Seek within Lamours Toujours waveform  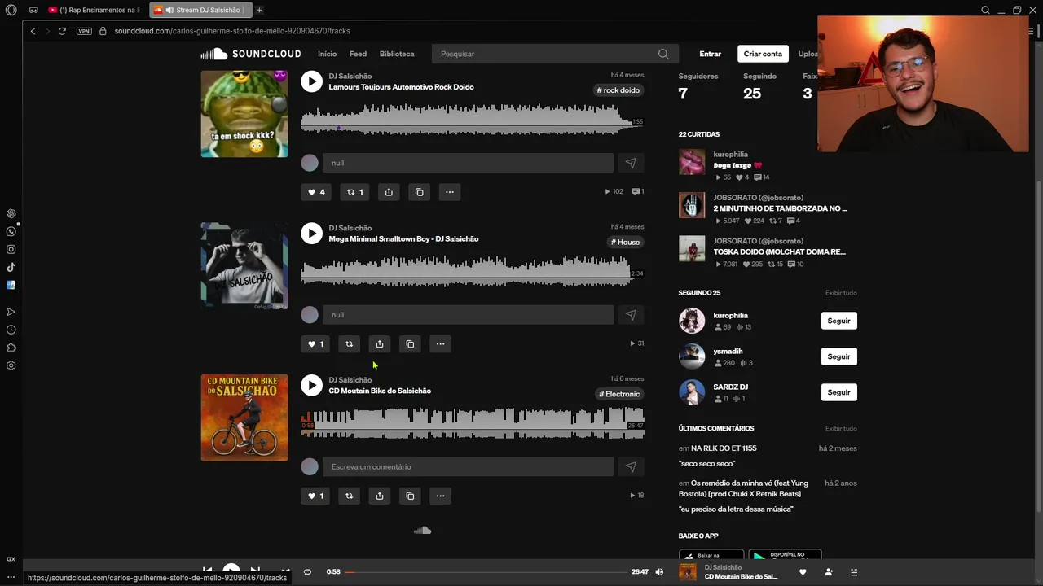pos(472,120)
